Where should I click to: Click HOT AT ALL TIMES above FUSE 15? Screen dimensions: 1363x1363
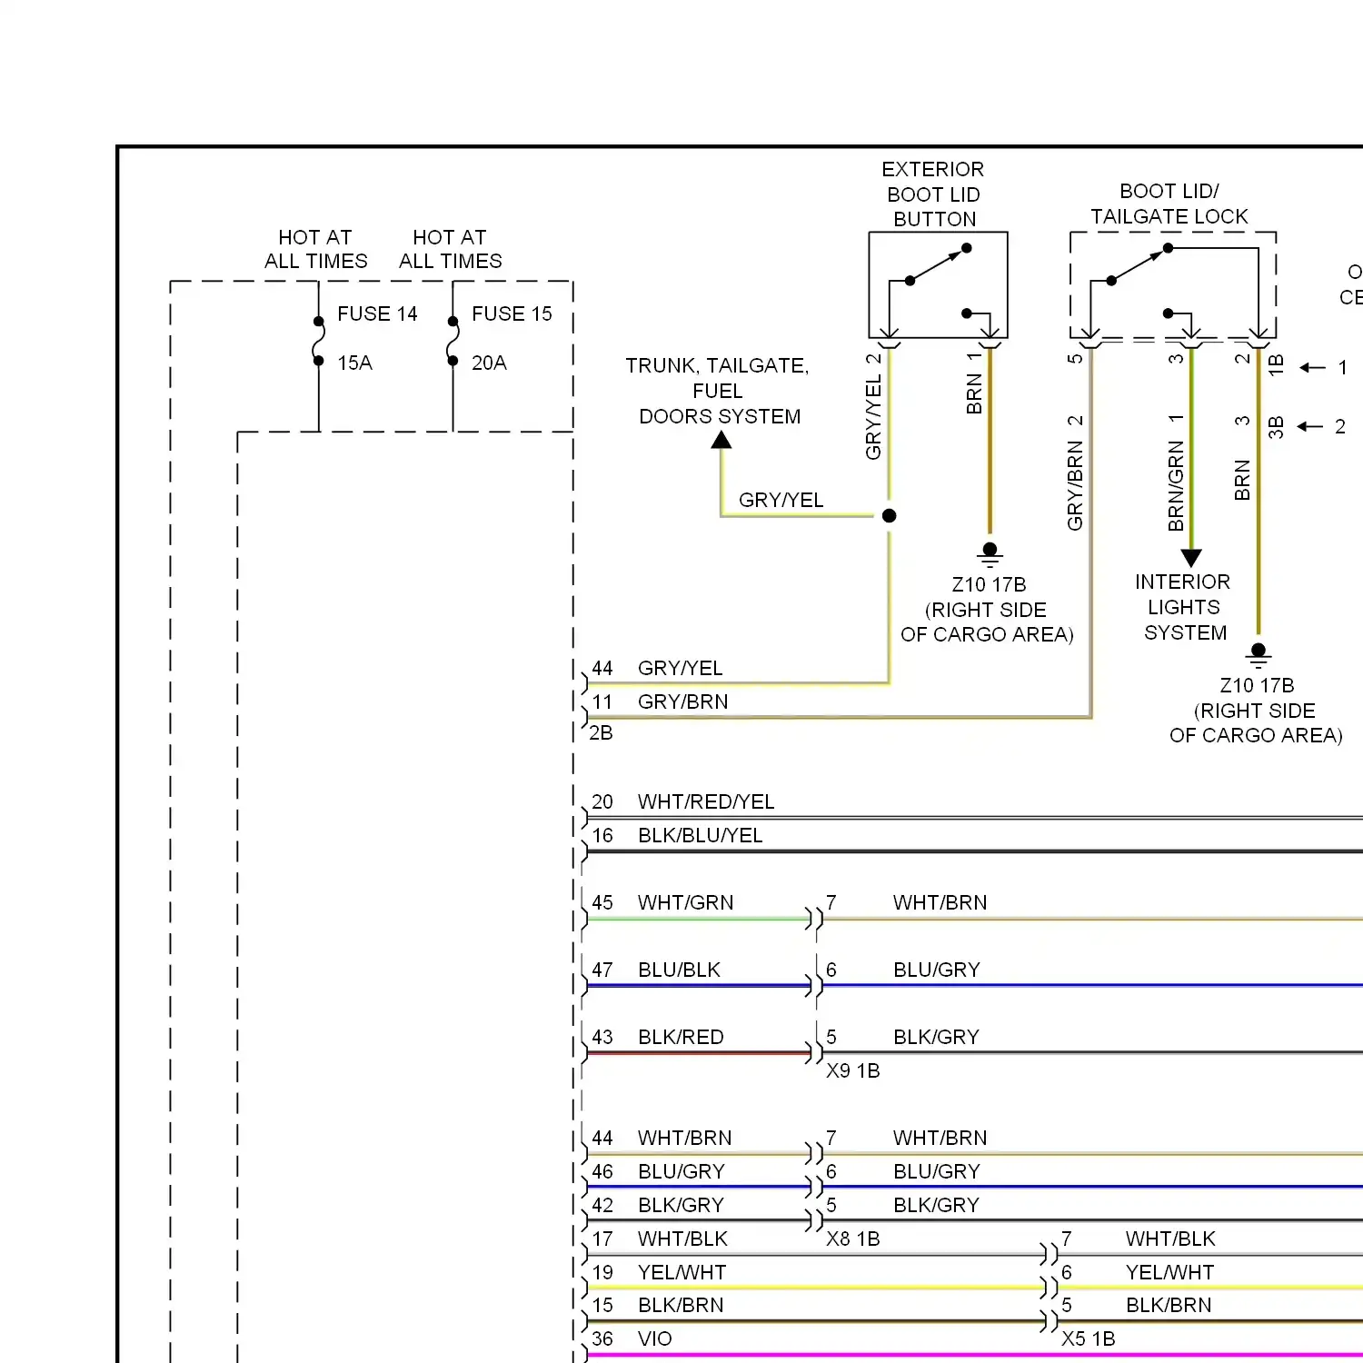(451, 249)
